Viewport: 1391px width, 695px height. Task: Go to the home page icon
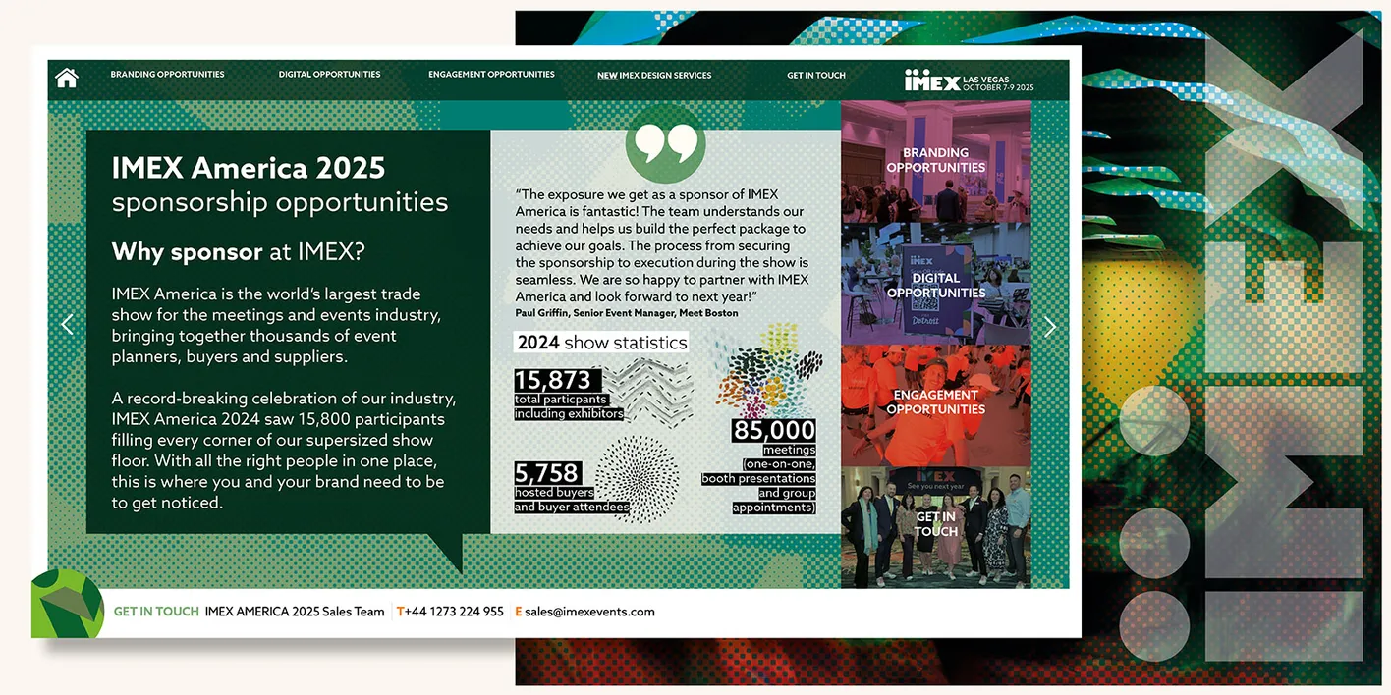(67, 78)
